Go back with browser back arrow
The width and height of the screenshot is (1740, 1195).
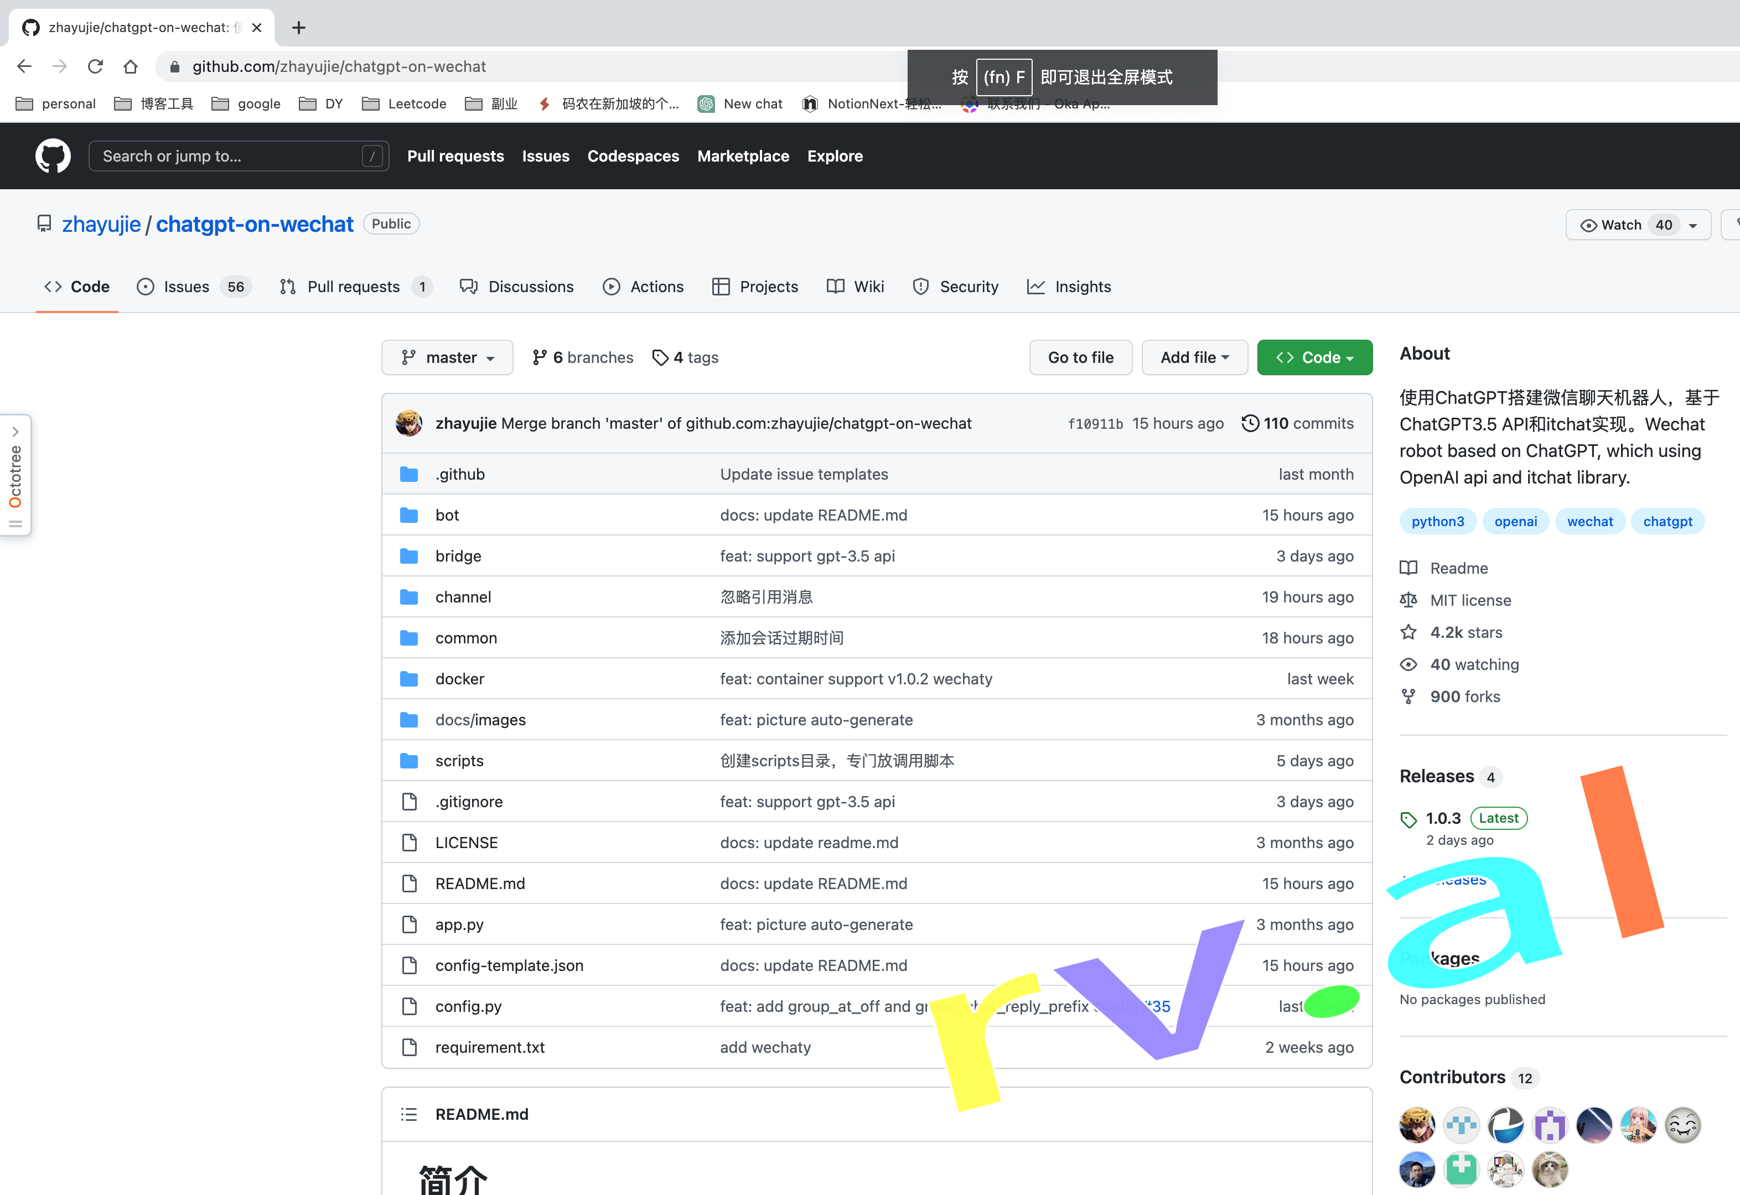24,66
